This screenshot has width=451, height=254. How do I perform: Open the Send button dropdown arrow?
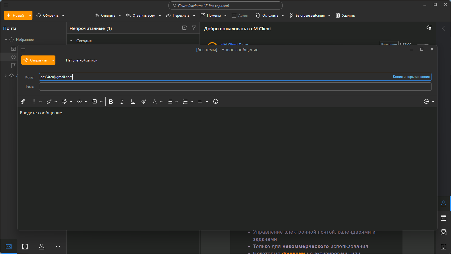53,60
